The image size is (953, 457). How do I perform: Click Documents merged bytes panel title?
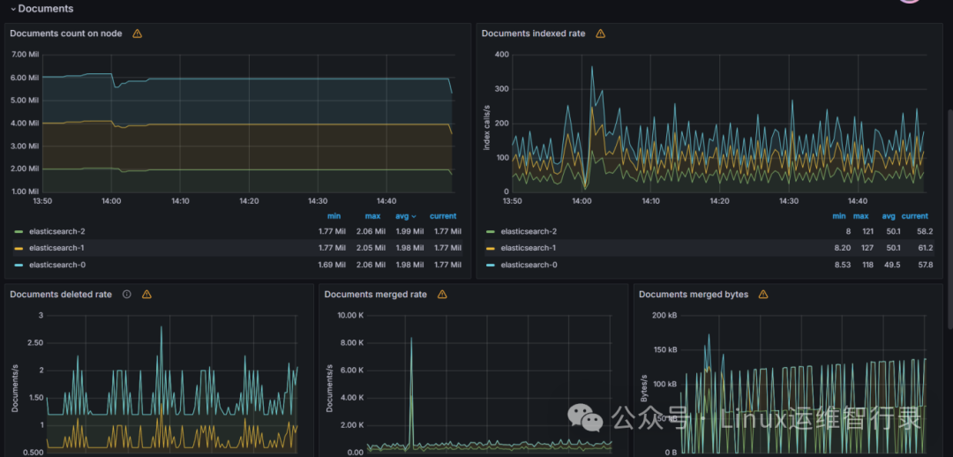coord(694,294)
